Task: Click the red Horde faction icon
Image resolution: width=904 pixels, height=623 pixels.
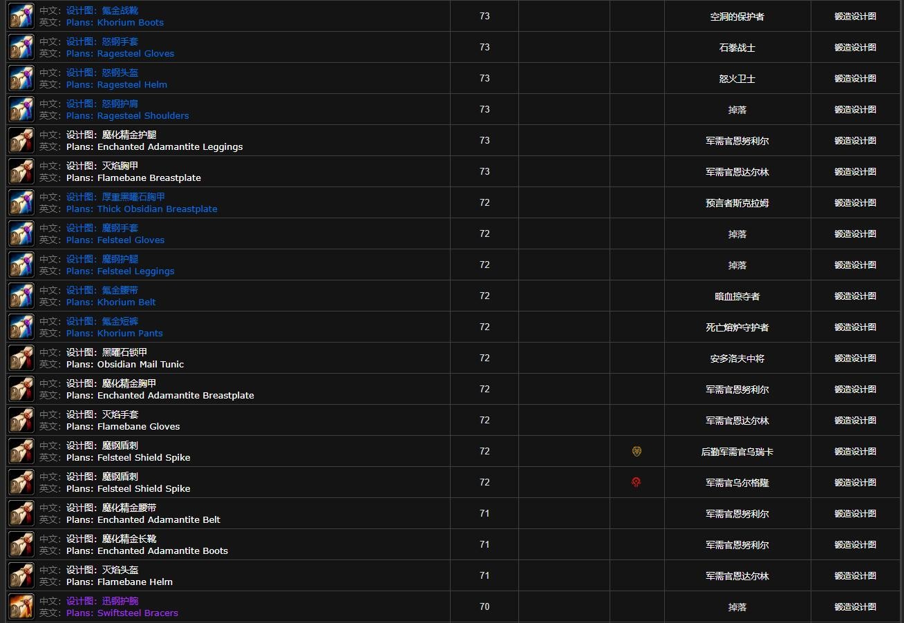Action: [637, 482]
